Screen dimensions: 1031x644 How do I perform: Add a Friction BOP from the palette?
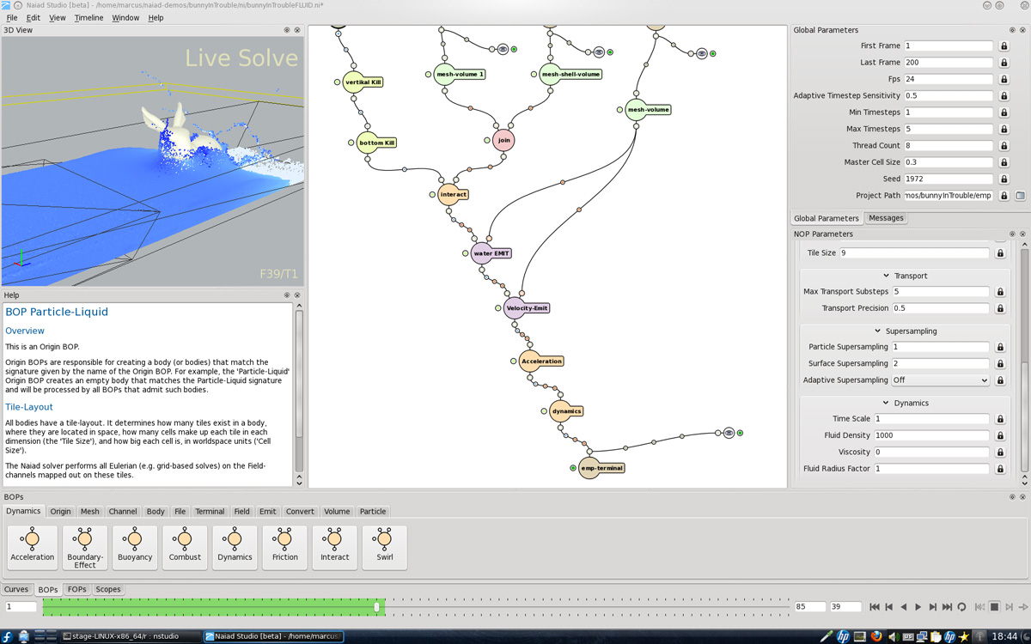[x=284, y=548]
